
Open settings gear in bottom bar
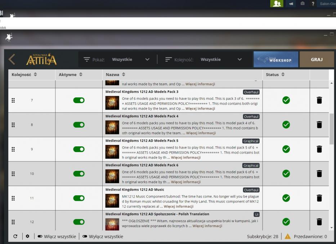pos(27,236)
